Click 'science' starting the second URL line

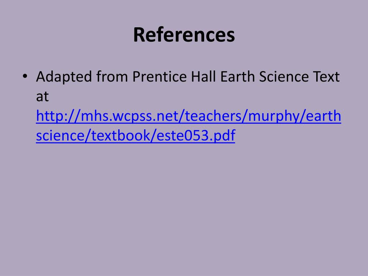coord(60,135)
